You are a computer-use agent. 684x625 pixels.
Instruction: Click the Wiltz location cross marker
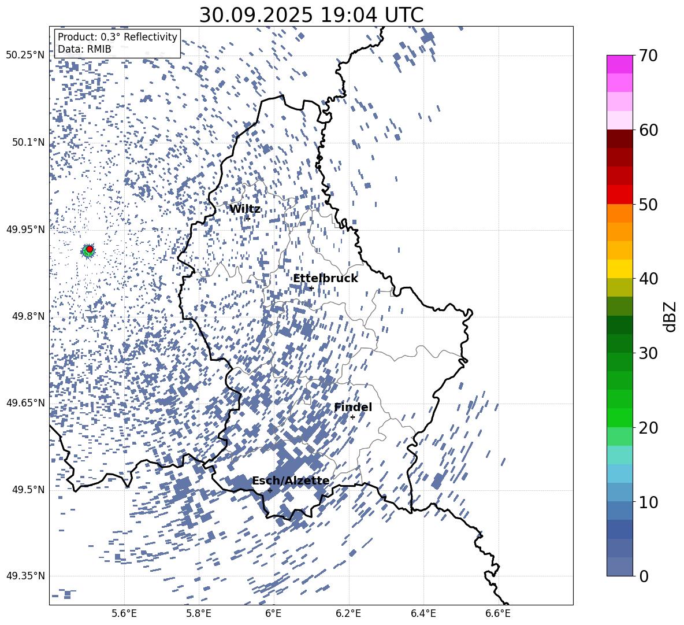(248, 219)
